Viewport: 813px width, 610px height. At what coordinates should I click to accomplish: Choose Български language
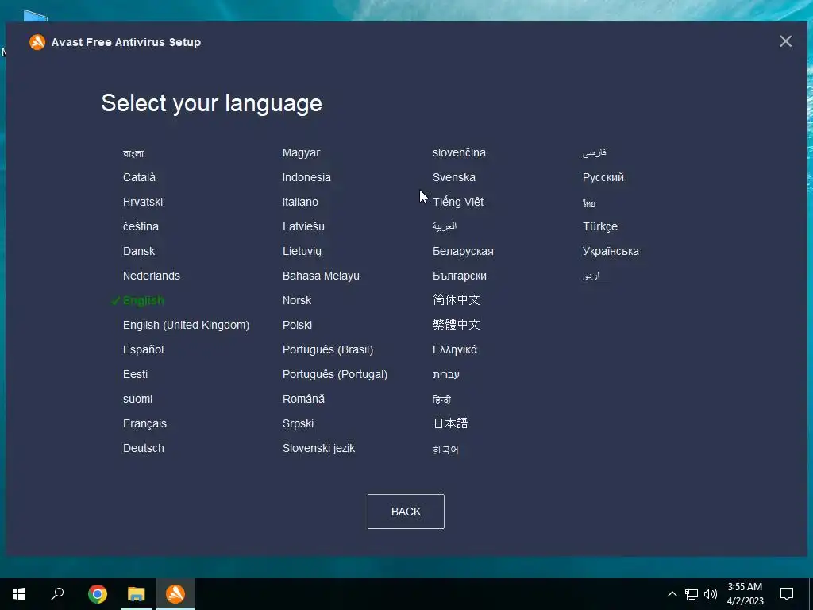pyautogui.click(x=460, y=276)
